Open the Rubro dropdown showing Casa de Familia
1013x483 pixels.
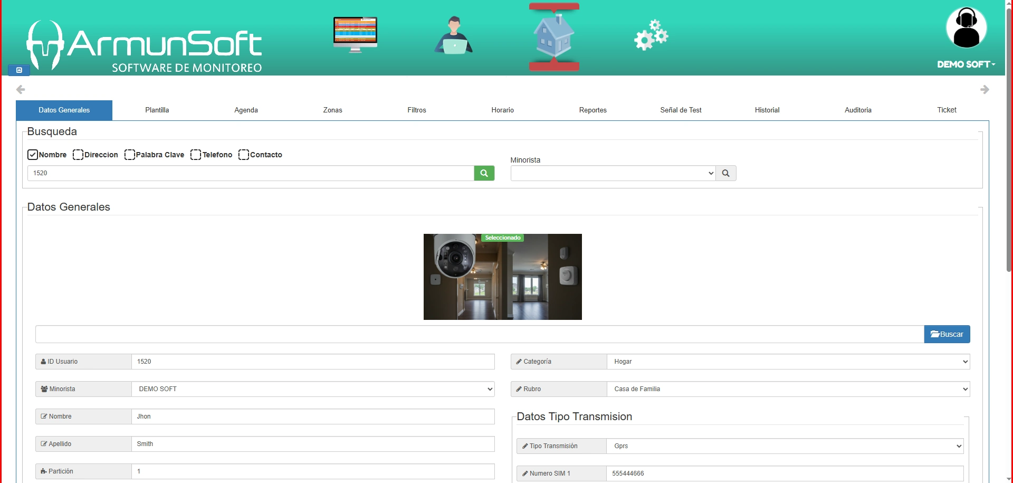(x=788, y=389)
